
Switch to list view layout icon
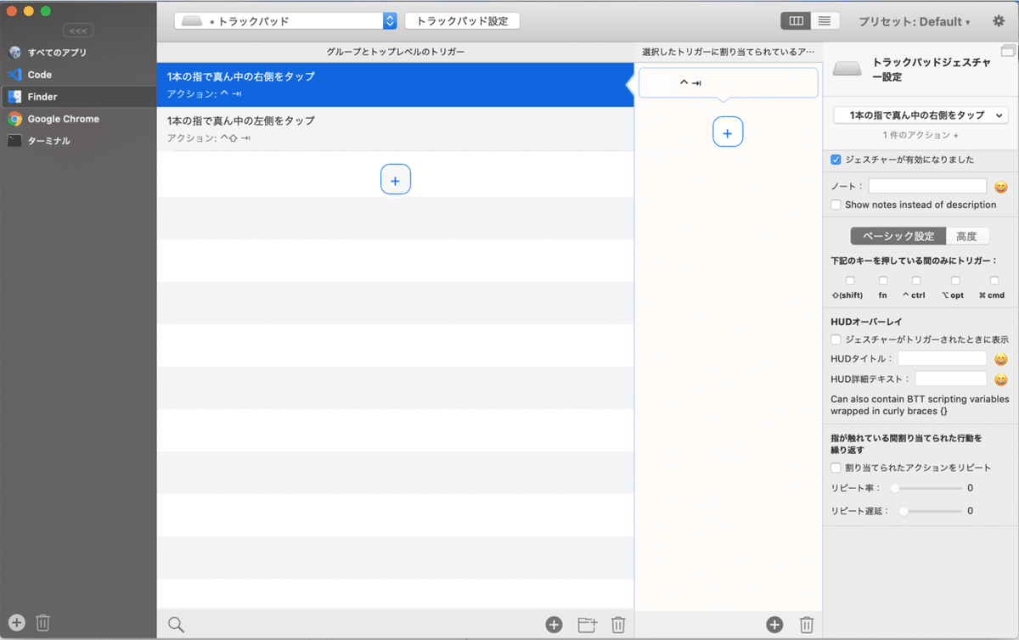(825, 21)
